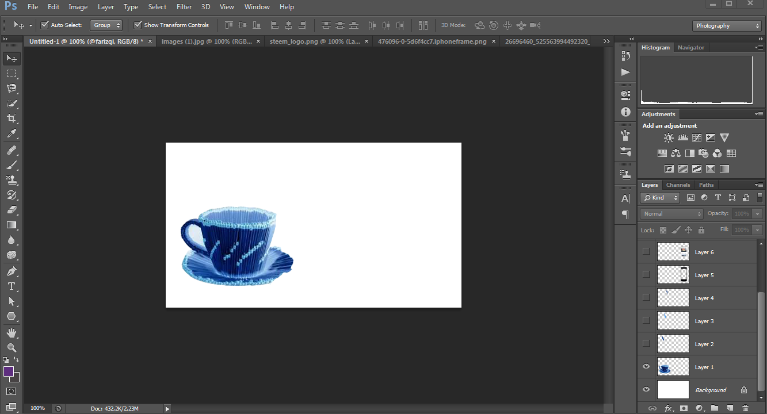Add Color Balance adjustment
767x414 pixels.
pos(676,154)
